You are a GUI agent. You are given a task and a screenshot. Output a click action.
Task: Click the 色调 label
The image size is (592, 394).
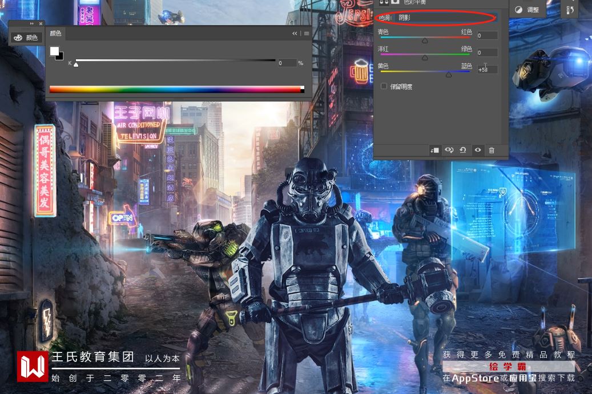[x=385, y=18]
